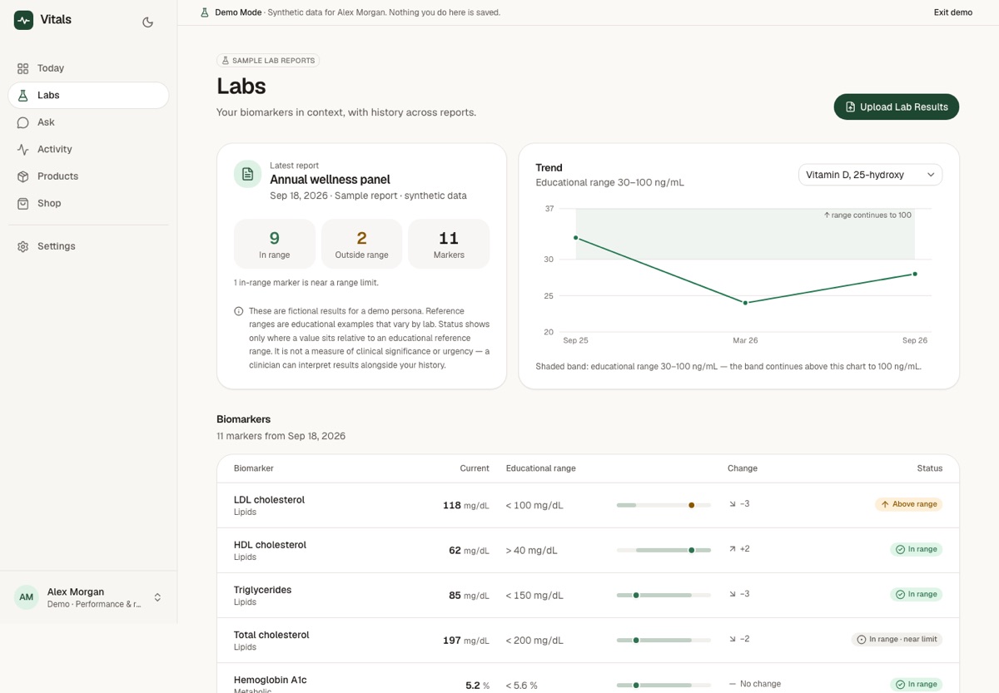Click the Biomarker column header
The width and height of the screenshot is (999, 693).
(254, 468)
